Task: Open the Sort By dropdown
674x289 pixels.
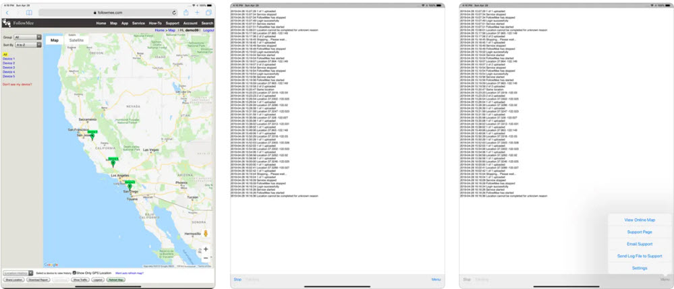Action: tap(28, 44)
